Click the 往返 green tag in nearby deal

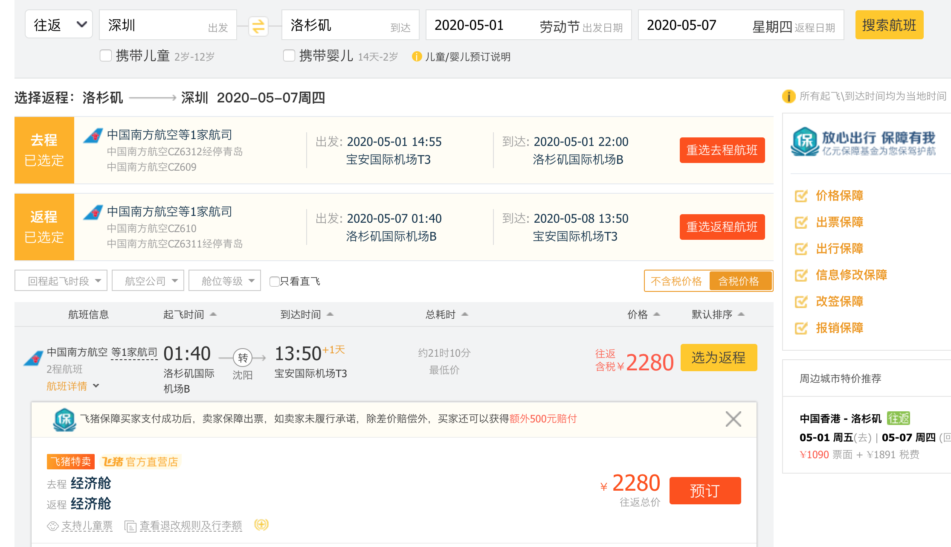click(x=899, y=418)
